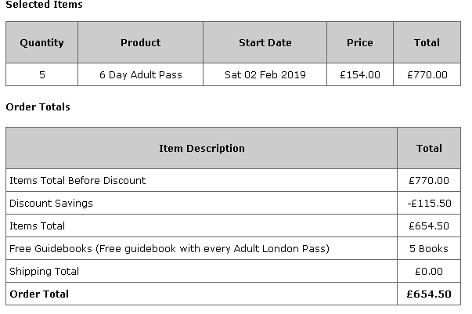This screenshot has height=314, width=472.
Task: Click the £154.00 price cell
Action: pos(359,75)
